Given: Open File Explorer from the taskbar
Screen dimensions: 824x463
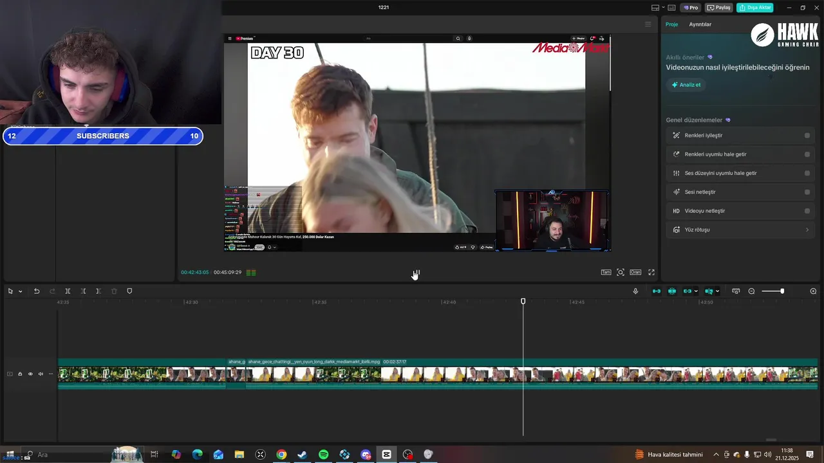Looking at the screenshot, I should [x=239, y=455].
